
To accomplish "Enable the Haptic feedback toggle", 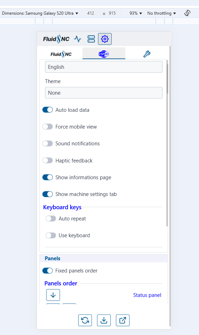I will (47, 160).
